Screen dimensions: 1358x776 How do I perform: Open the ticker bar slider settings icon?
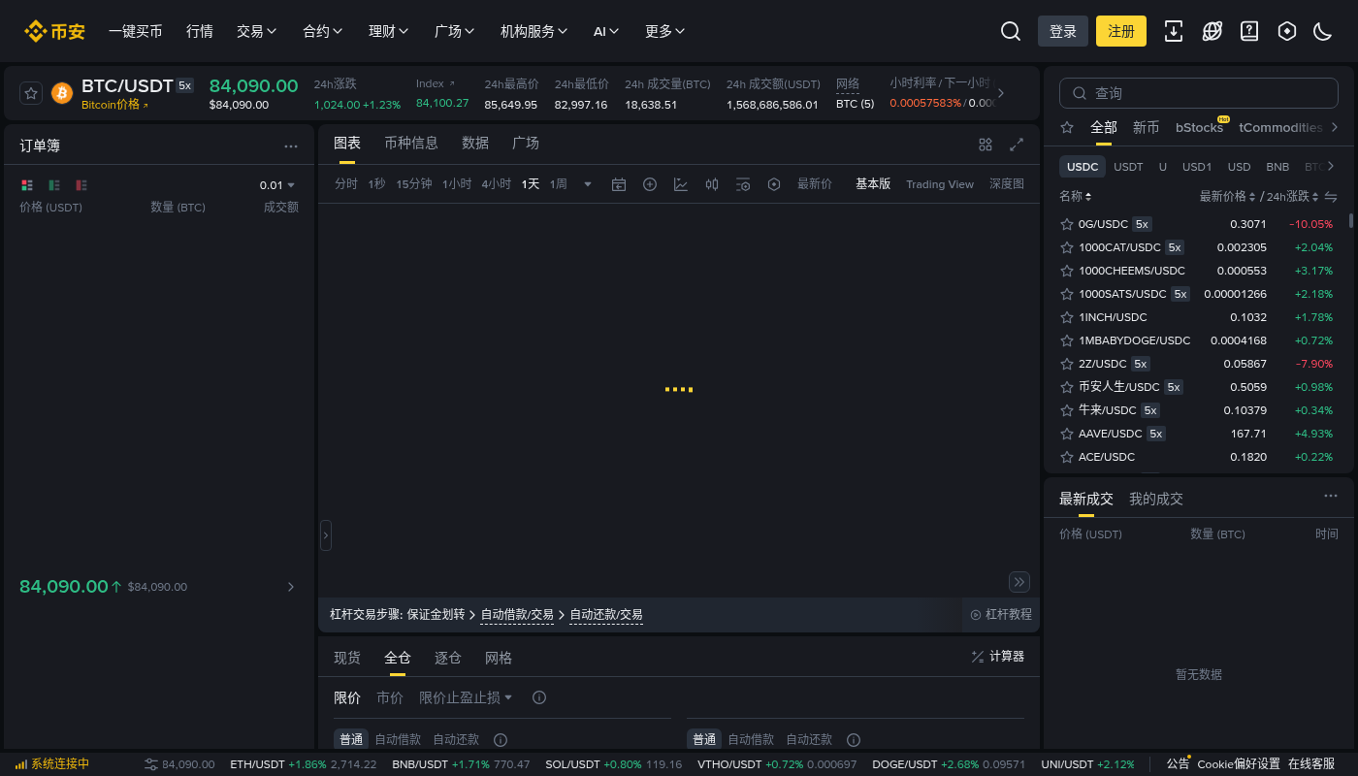point(150,764)
